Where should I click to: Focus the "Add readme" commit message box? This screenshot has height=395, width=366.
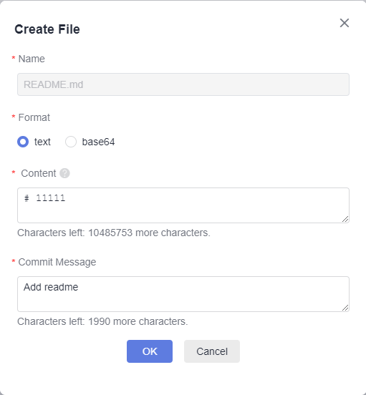[x=183, y=294]
